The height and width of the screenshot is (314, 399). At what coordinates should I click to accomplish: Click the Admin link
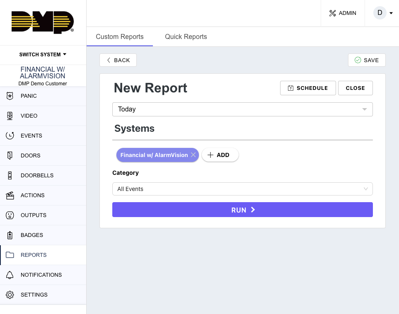point(343,13)
